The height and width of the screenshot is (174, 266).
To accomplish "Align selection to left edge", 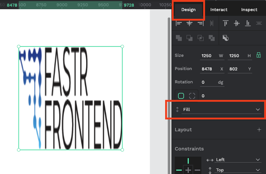I will 179,23.
